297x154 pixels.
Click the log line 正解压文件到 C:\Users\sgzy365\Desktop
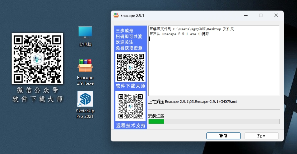[x=192, y=29]
